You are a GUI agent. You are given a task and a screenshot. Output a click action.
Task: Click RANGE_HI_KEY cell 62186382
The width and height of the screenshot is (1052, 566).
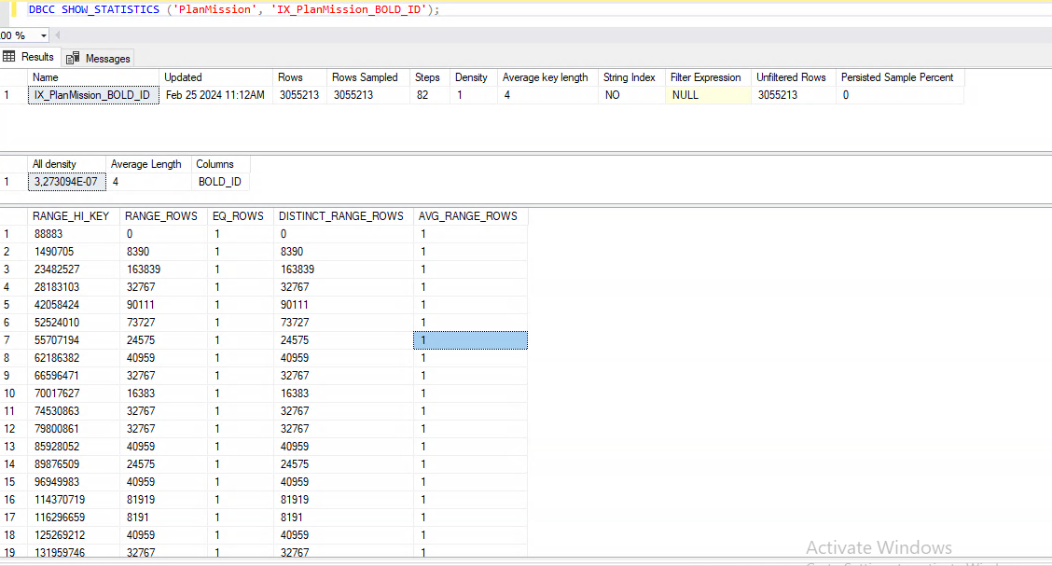(x=74, y=358)
